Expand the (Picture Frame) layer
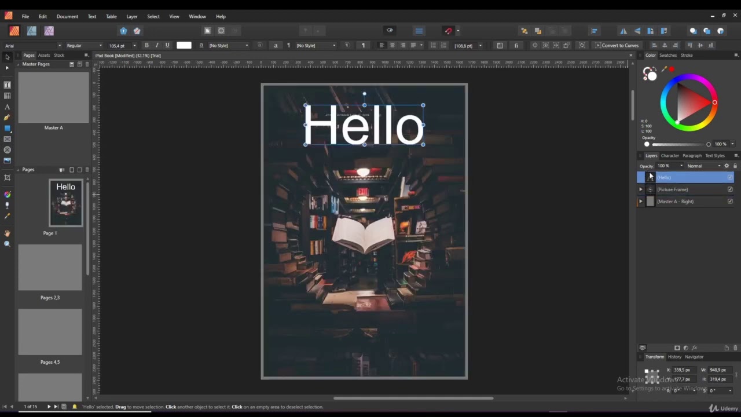The height and width of the screenshot is (417, 741). tap(641, 189)
